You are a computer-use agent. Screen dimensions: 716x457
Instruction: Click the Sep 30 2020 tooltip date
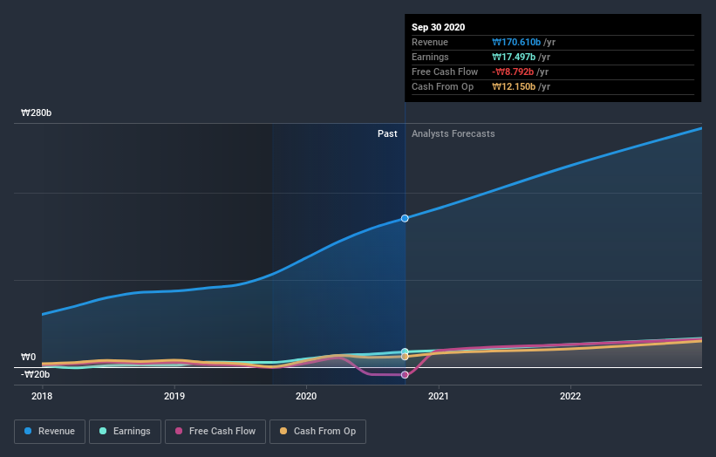(439, 27)
